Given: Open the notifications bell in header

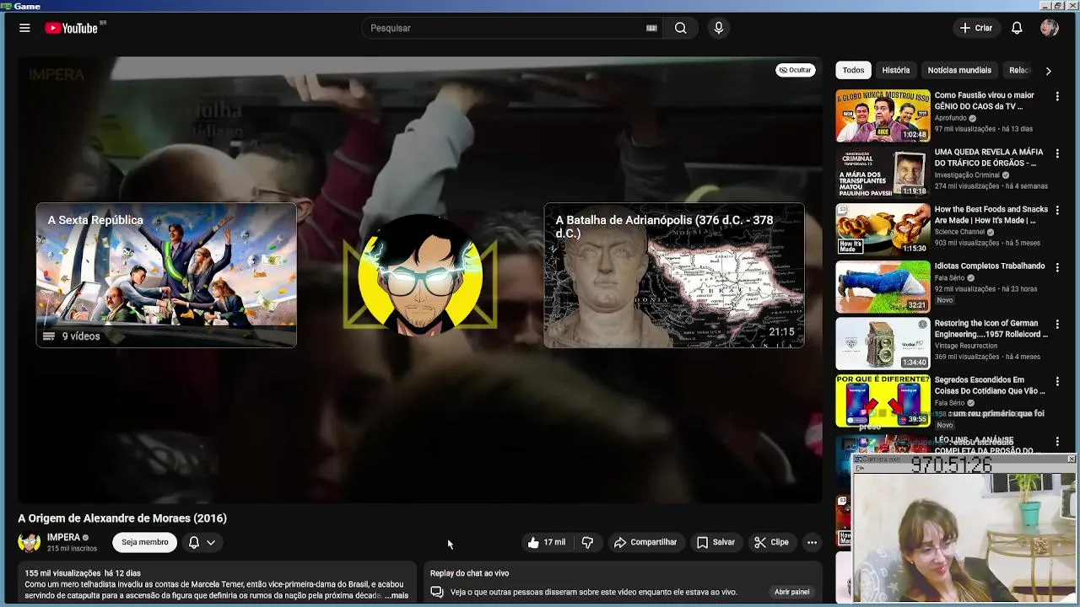Looking at the screenshot, I should tap(1017, 28).
